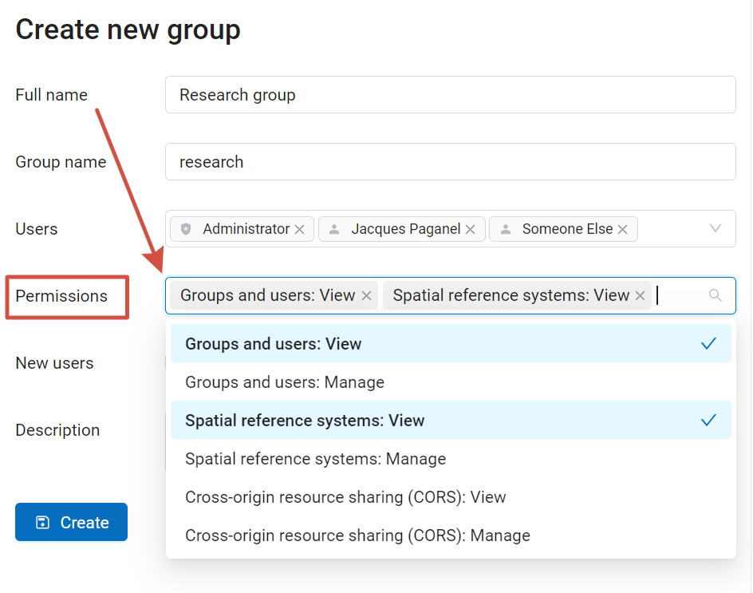Choose Cross-origin resource sharing (CORS): View

[x=451, y=497]
